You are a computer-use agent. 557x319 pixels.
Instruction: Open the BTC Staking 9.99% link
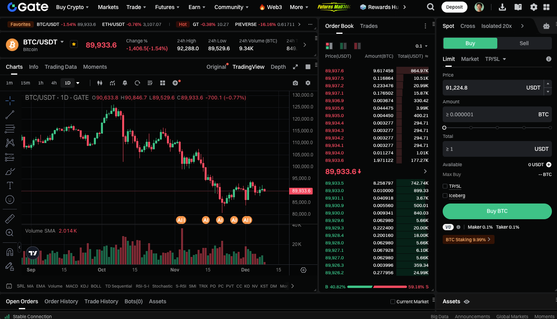point(468,240)
